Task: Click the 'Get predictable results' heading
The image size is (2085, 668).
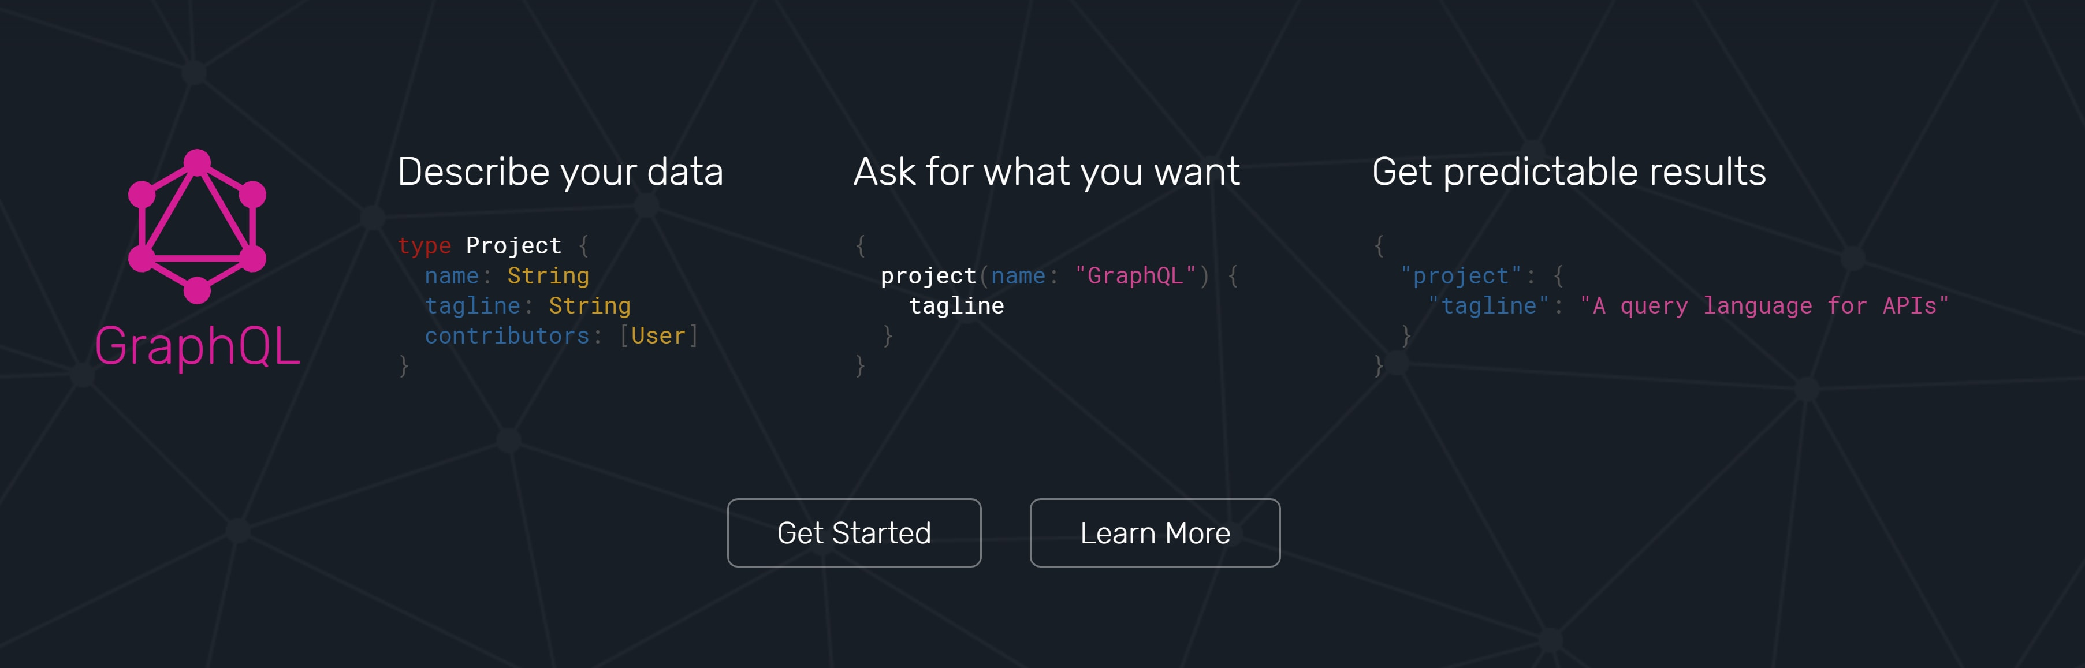Action: click(x=1569, y=172)
